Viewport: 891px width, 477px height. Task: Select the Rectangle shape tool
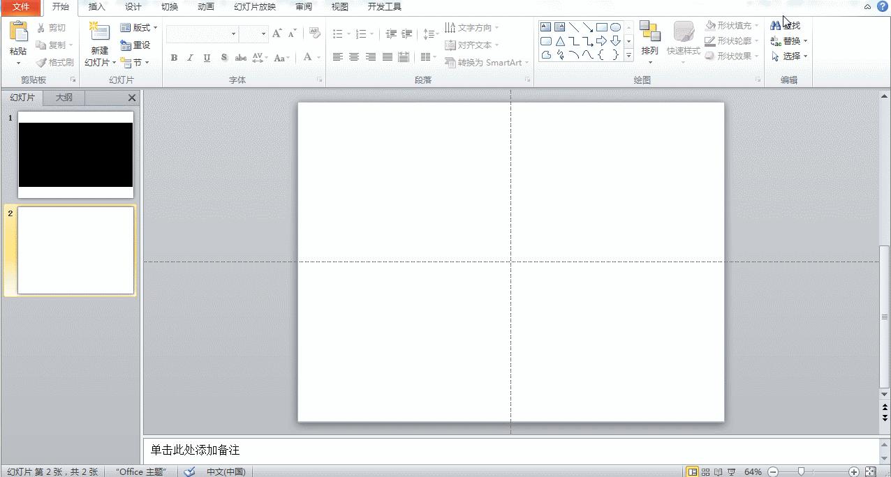click(x=601, y=26)
